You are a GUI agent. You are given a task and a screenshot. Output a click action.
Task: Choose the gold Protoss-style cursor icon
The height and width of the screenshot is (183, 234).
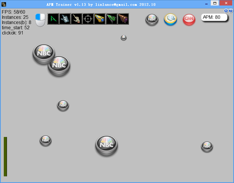tap(100, 19)
